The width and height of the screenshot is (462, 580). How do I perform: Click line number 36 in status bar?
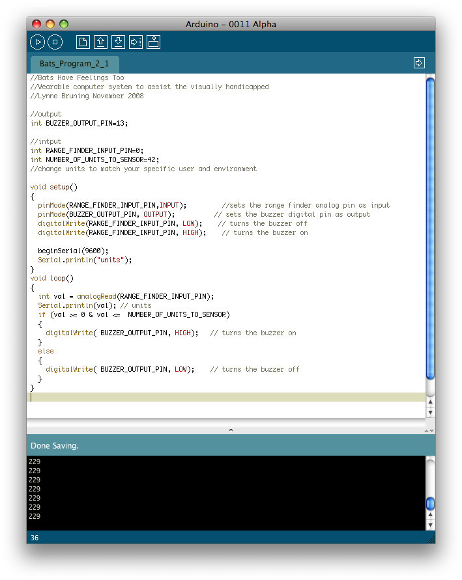pyautogui.click(x=35, y=538)
